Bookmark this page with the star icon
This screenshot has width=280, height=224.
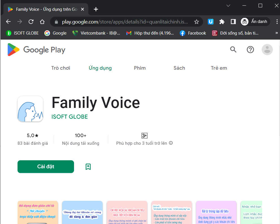point(196,22)
